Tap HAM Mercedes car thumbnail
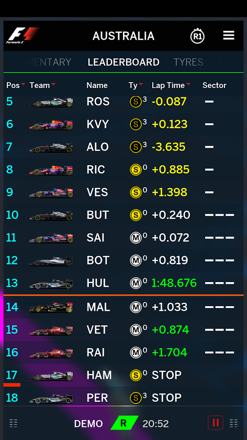Image resolution: width=247 pixels, height=440 pixels. 51,376
